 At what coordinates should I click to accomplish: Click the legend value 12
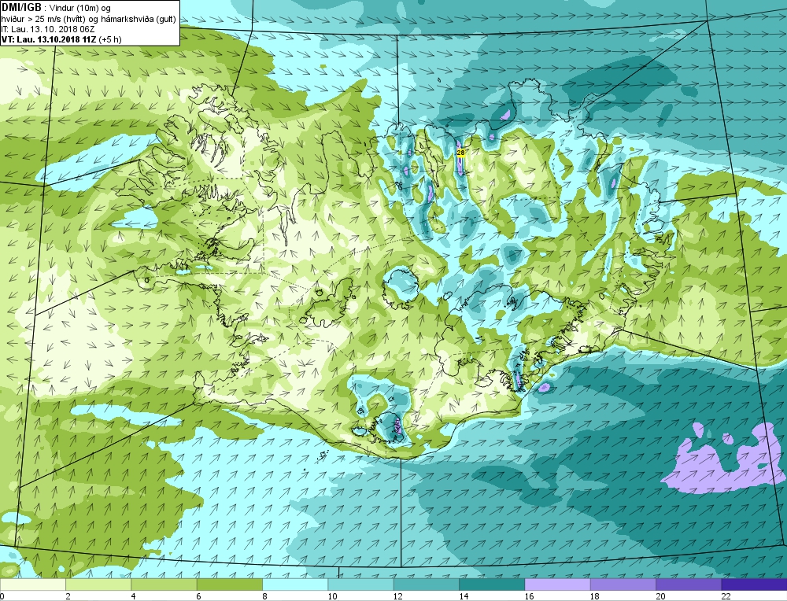point(397,596)
